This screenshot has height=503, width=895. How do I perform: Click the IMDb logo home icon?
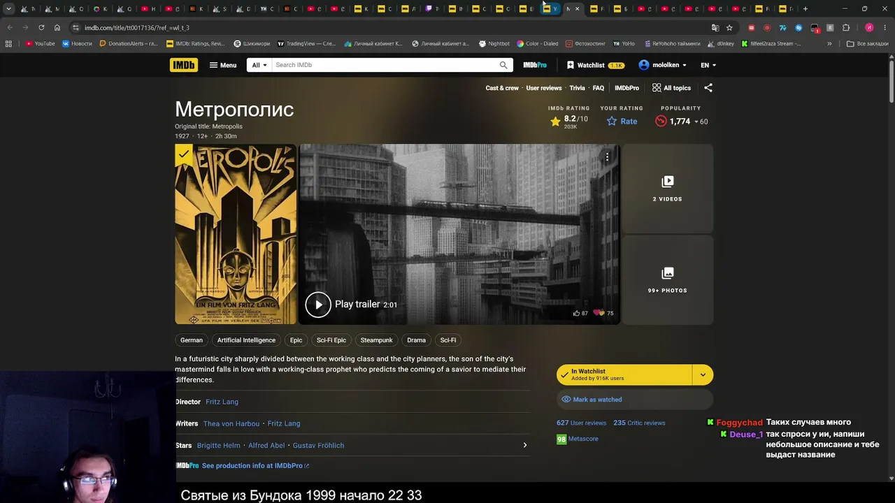click(183, 65)
